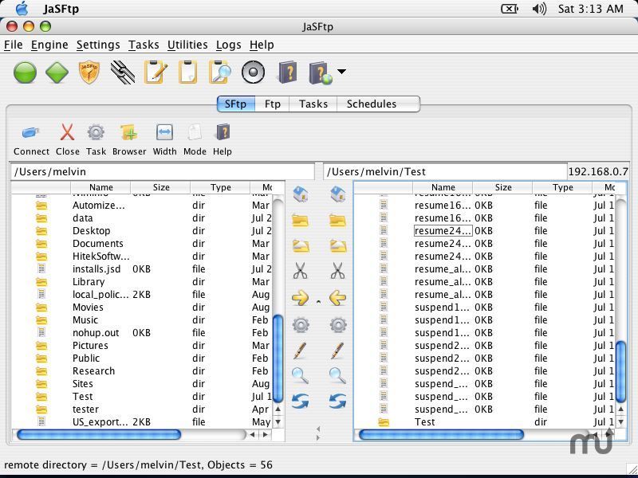This screenshot has width=638, height=478.
Task: Expand the dropdown arrow beside help globe icon
Action: (341, 72)
